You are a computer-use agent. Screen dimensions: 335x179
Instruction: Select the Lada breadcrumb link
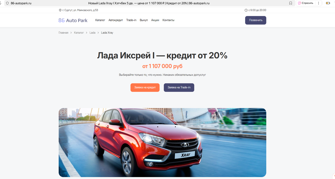[92, 33]
